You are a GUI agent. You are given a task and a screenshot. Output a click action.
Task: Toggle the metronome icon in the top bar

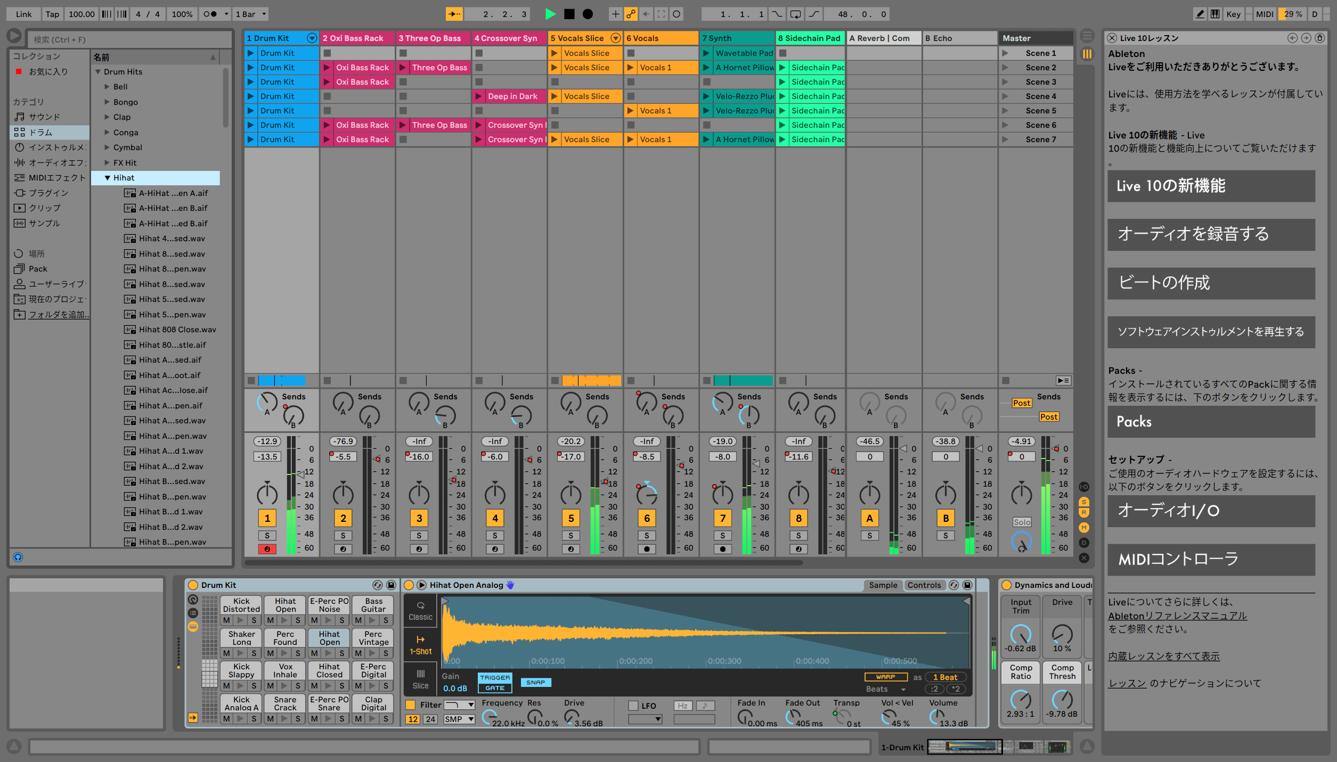(210, 14)
